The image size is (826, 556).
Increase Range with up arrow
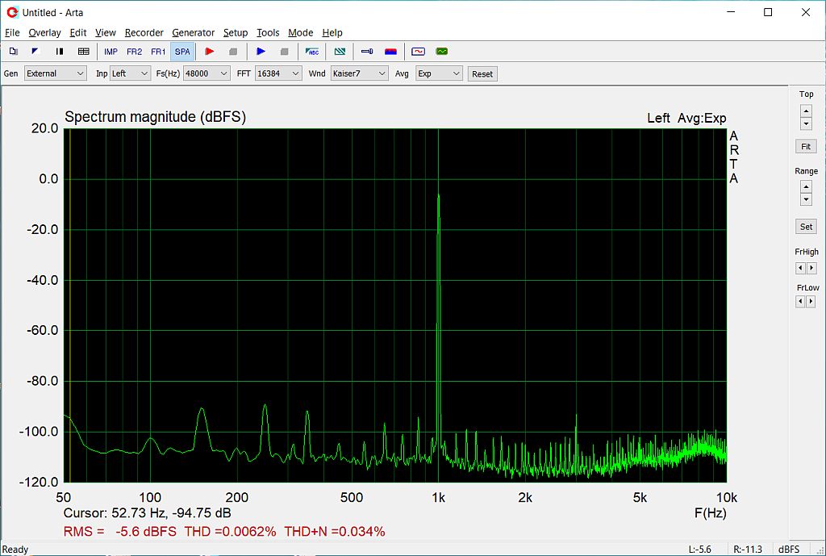[806, 186]
